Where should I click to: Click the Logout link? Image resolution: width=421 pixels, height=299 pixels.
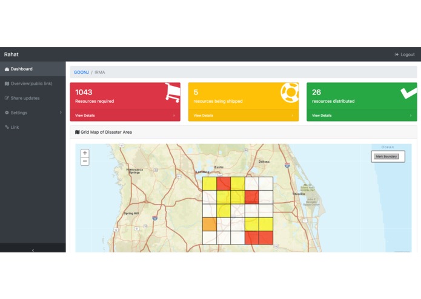[x=405, y=54]
